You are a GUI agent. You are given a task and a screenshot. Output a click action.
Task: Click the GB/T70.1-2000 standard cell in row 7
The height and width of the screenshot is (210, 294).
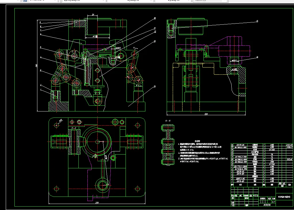click(240, 167)
